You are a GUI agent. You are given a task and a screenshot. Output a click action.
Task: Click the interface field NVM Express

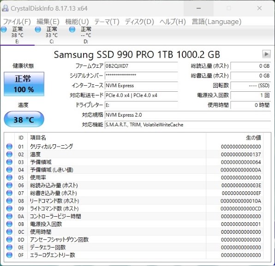click(x=141, y=85)
